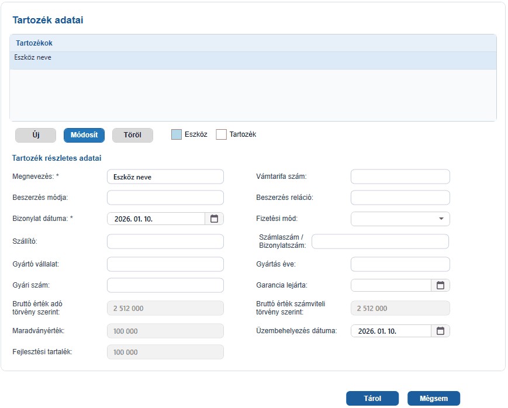The image size is (508, 408).
Task: Save the form with Tárol
Action: pyautogui.click(x=372, y=398)
